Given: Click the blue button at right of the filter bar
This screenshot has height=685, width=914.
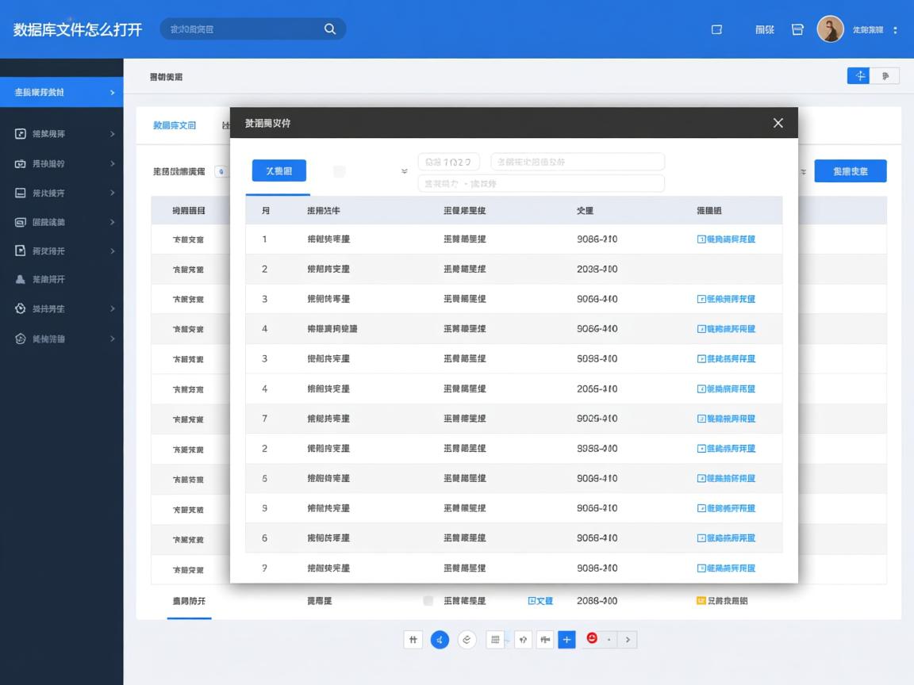Looking at the screenshot, I should coord(850,171).
